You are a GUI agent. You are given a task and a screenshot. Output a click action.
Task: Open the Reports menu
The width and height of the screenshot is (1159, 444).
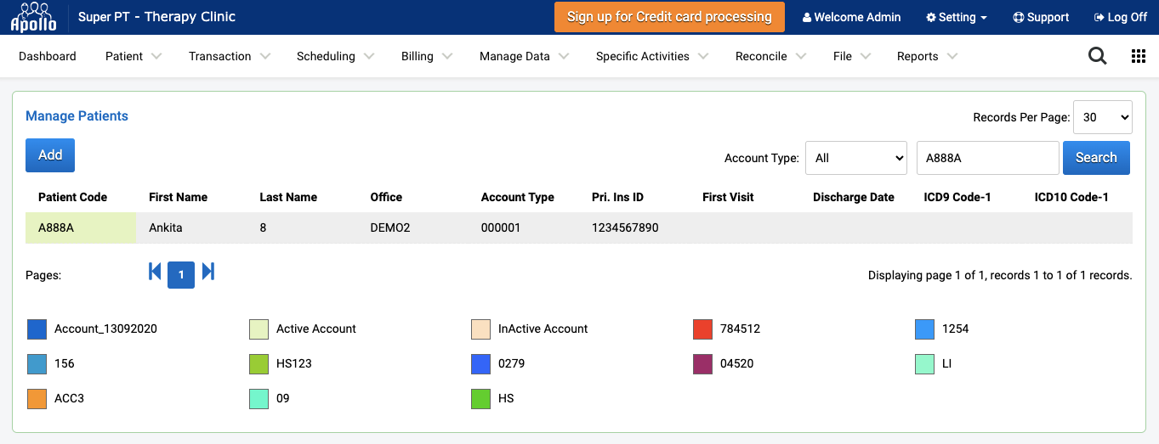[927, 56]
